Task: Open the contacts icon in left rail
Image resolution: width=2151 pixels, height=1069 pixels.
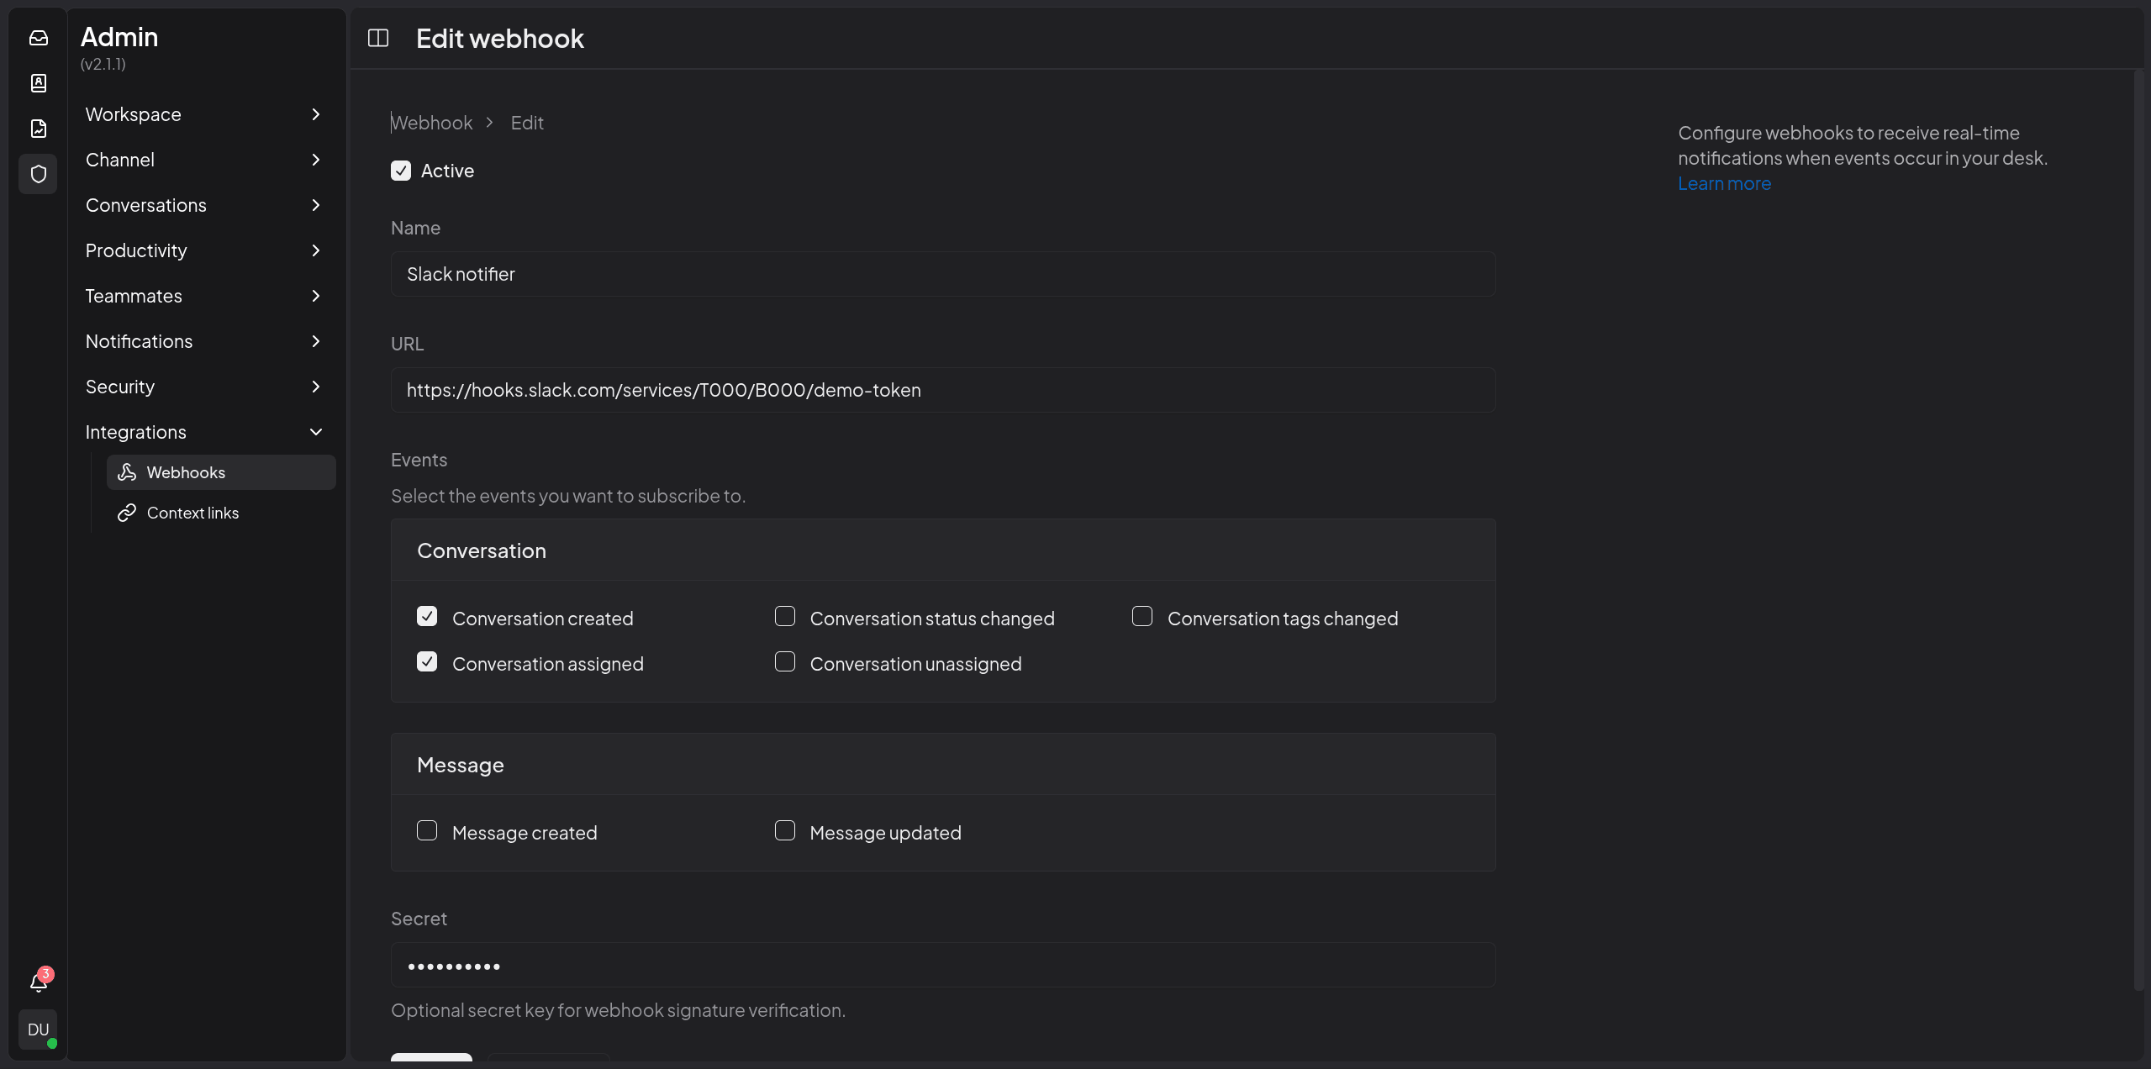Action: click(39, 83)
